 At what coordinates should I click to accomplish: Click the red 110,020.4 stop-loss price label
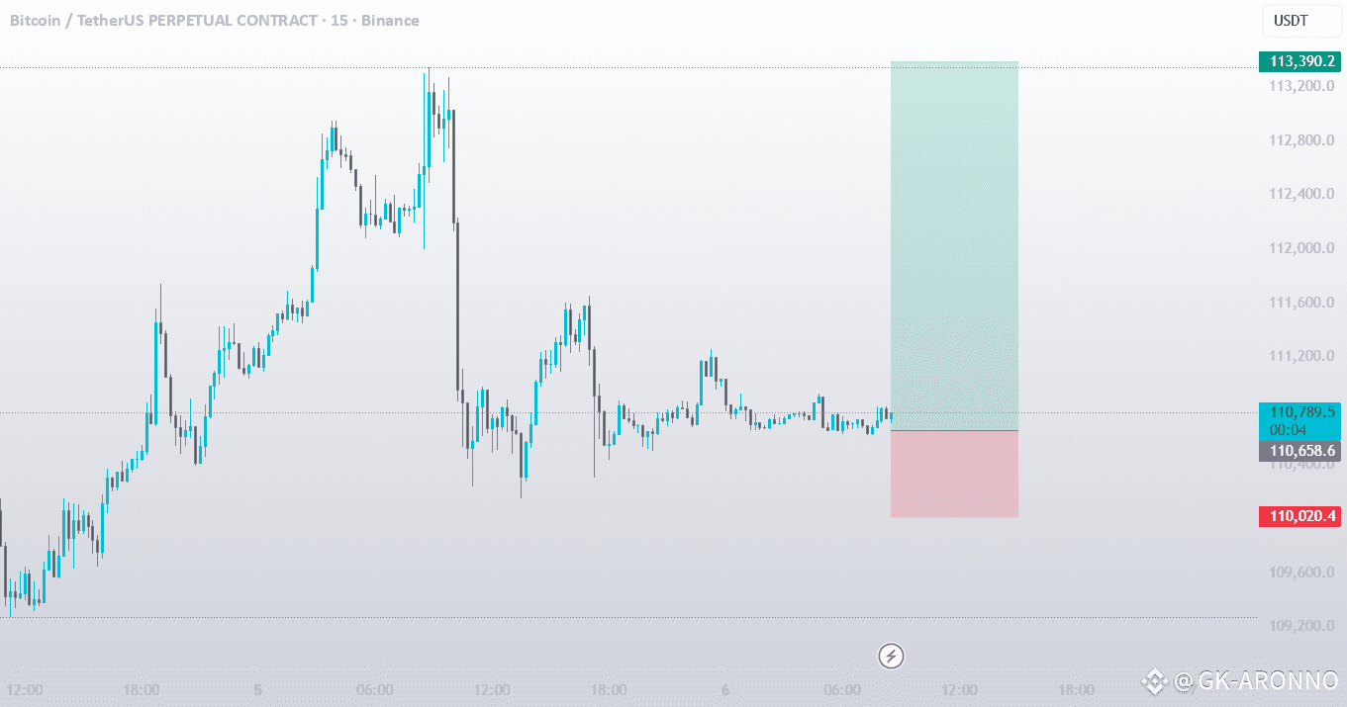coord(1299,516)
